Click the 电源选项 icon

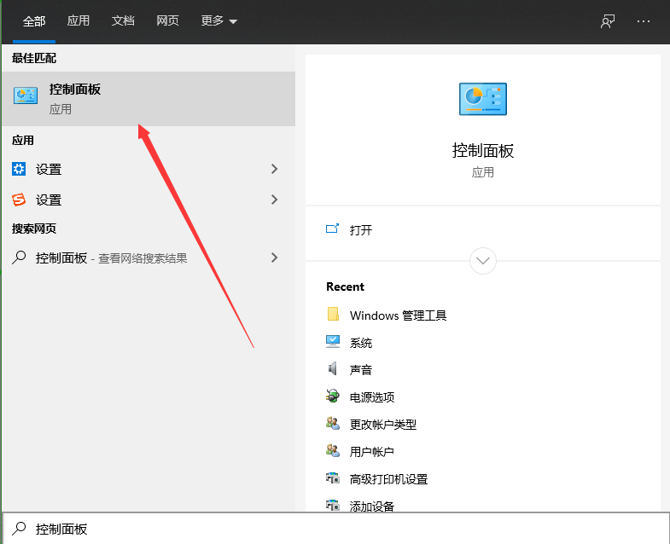click(332, 396)
